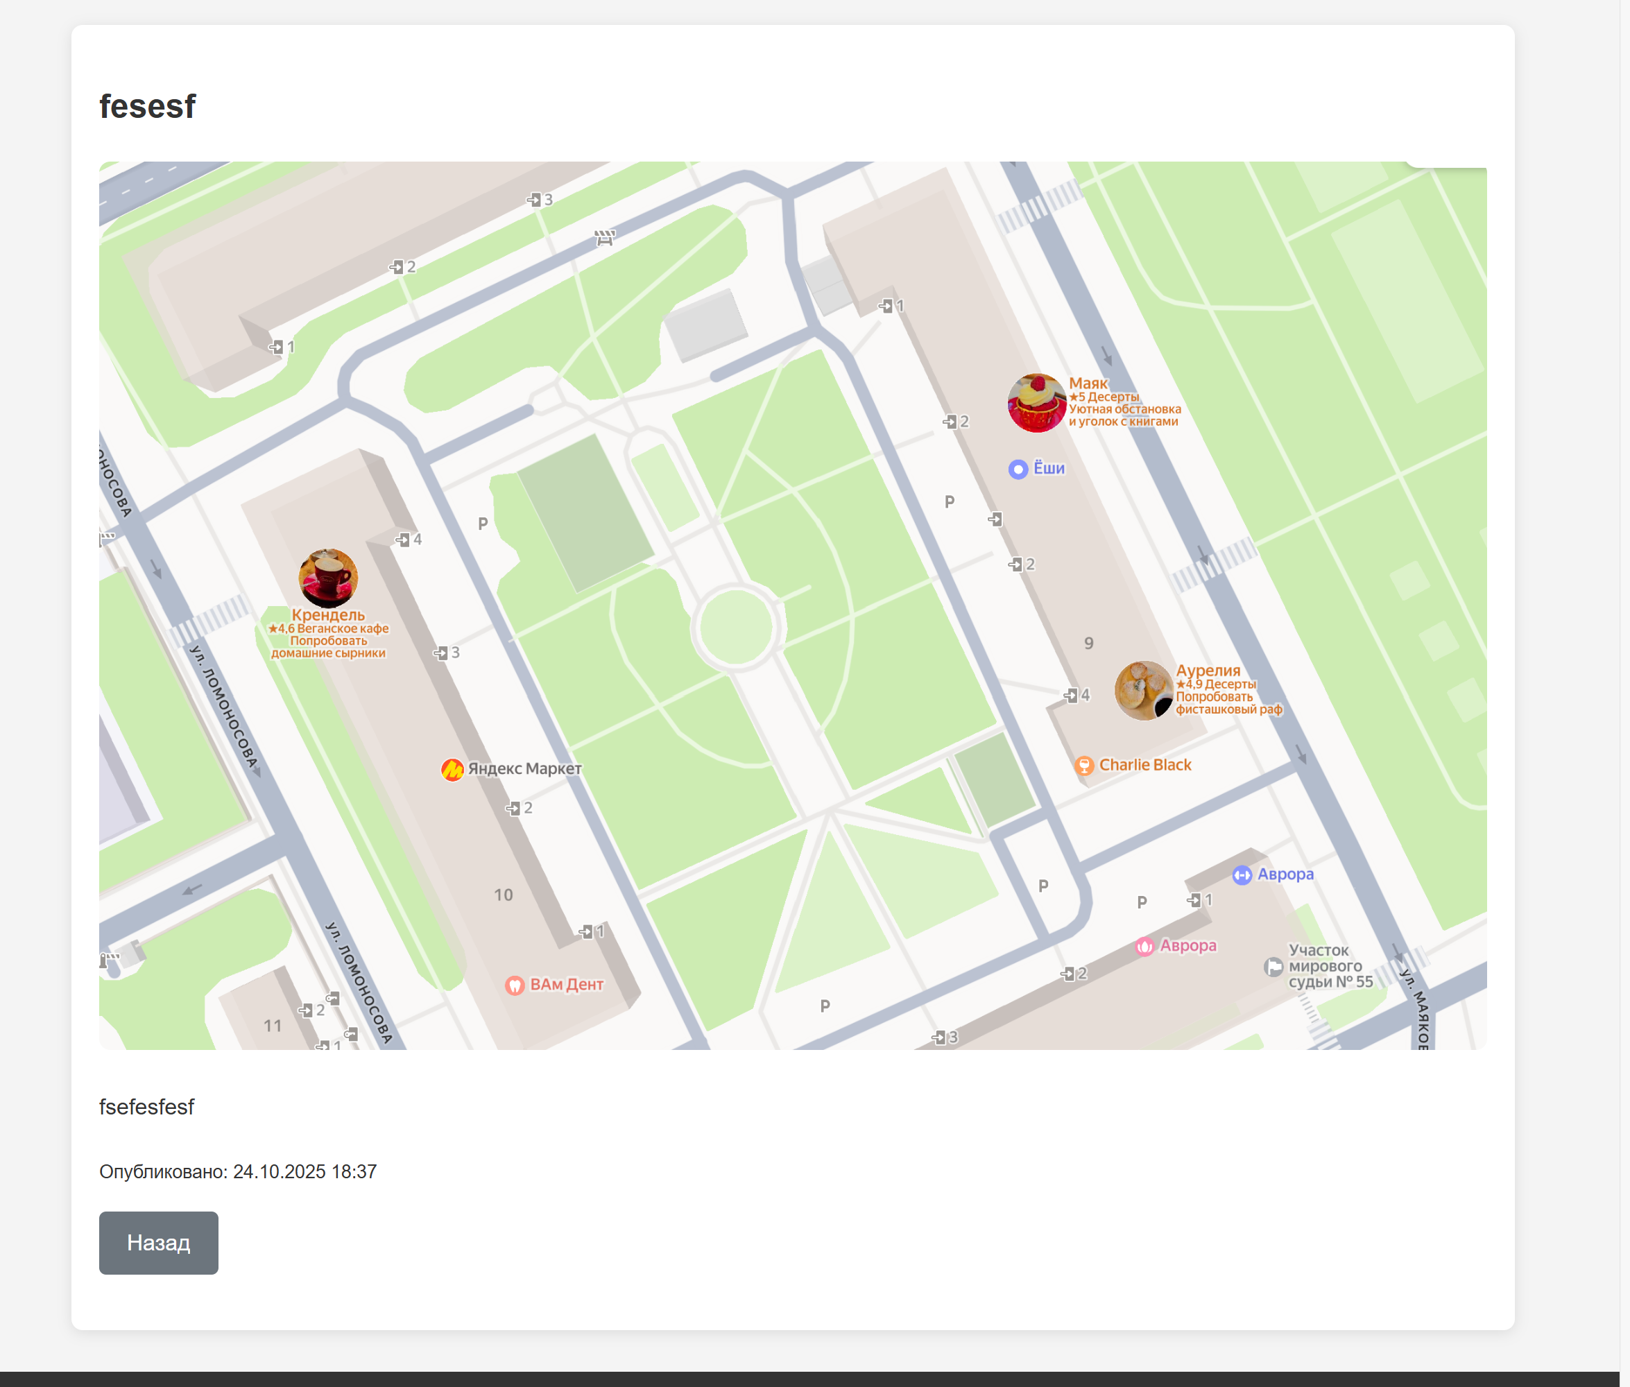The width and height of the screenshot is (1630, 1387).
Task: Click the Аурелия pastry photo marker
Action: pos(1143,689)
